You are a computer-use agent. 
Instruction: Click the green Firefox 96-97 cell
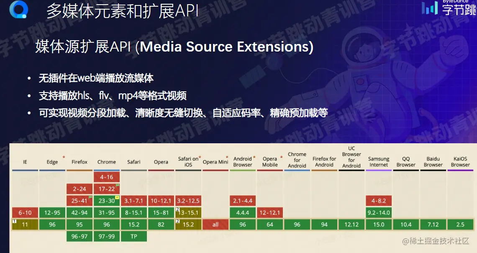pyautogui.click(x=79, y=236)
